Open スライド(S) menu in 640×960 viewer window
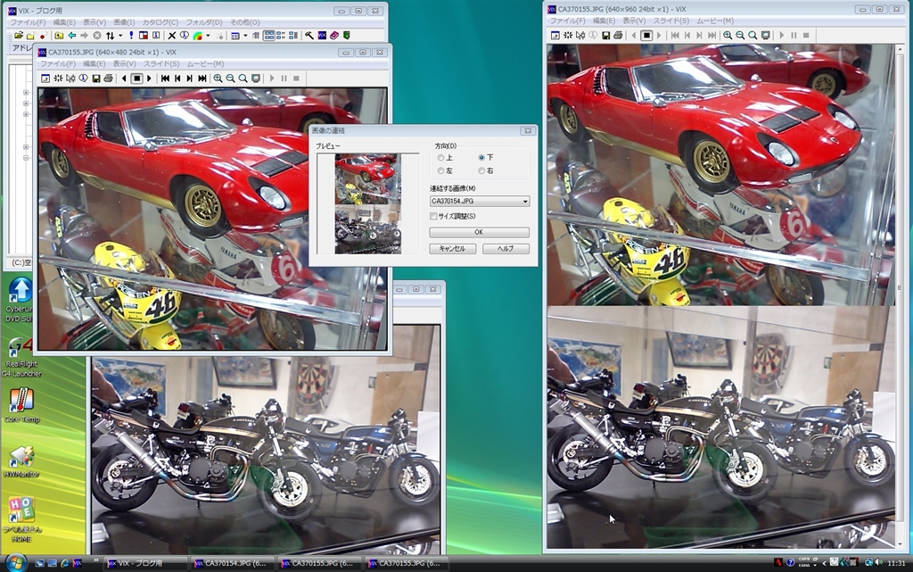The height and width of the screenshot is (572, 913). pos(670,21)
